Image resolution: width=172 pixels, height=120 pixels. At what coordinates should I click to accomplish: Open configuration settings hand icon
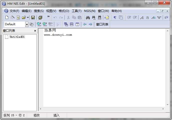32,24
